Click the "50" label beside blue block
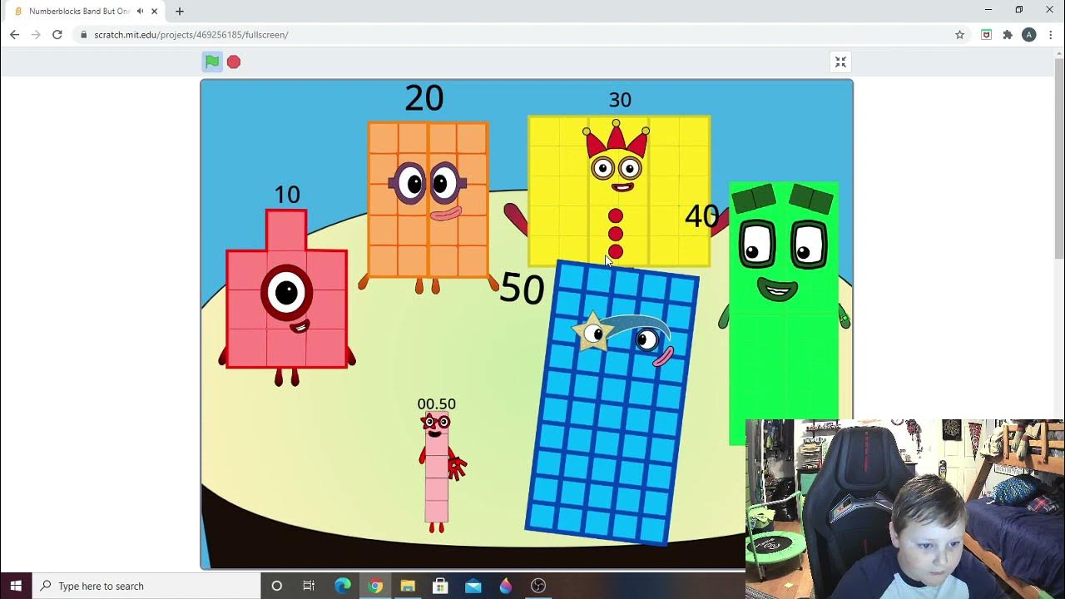The height and width of the screenshot is (599, 1065). pyautogui.click(x=522, y=289)
